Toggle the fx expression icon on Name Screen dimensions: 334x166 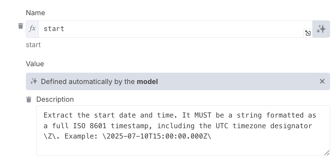pyautogui.click(x=32, y=29)
